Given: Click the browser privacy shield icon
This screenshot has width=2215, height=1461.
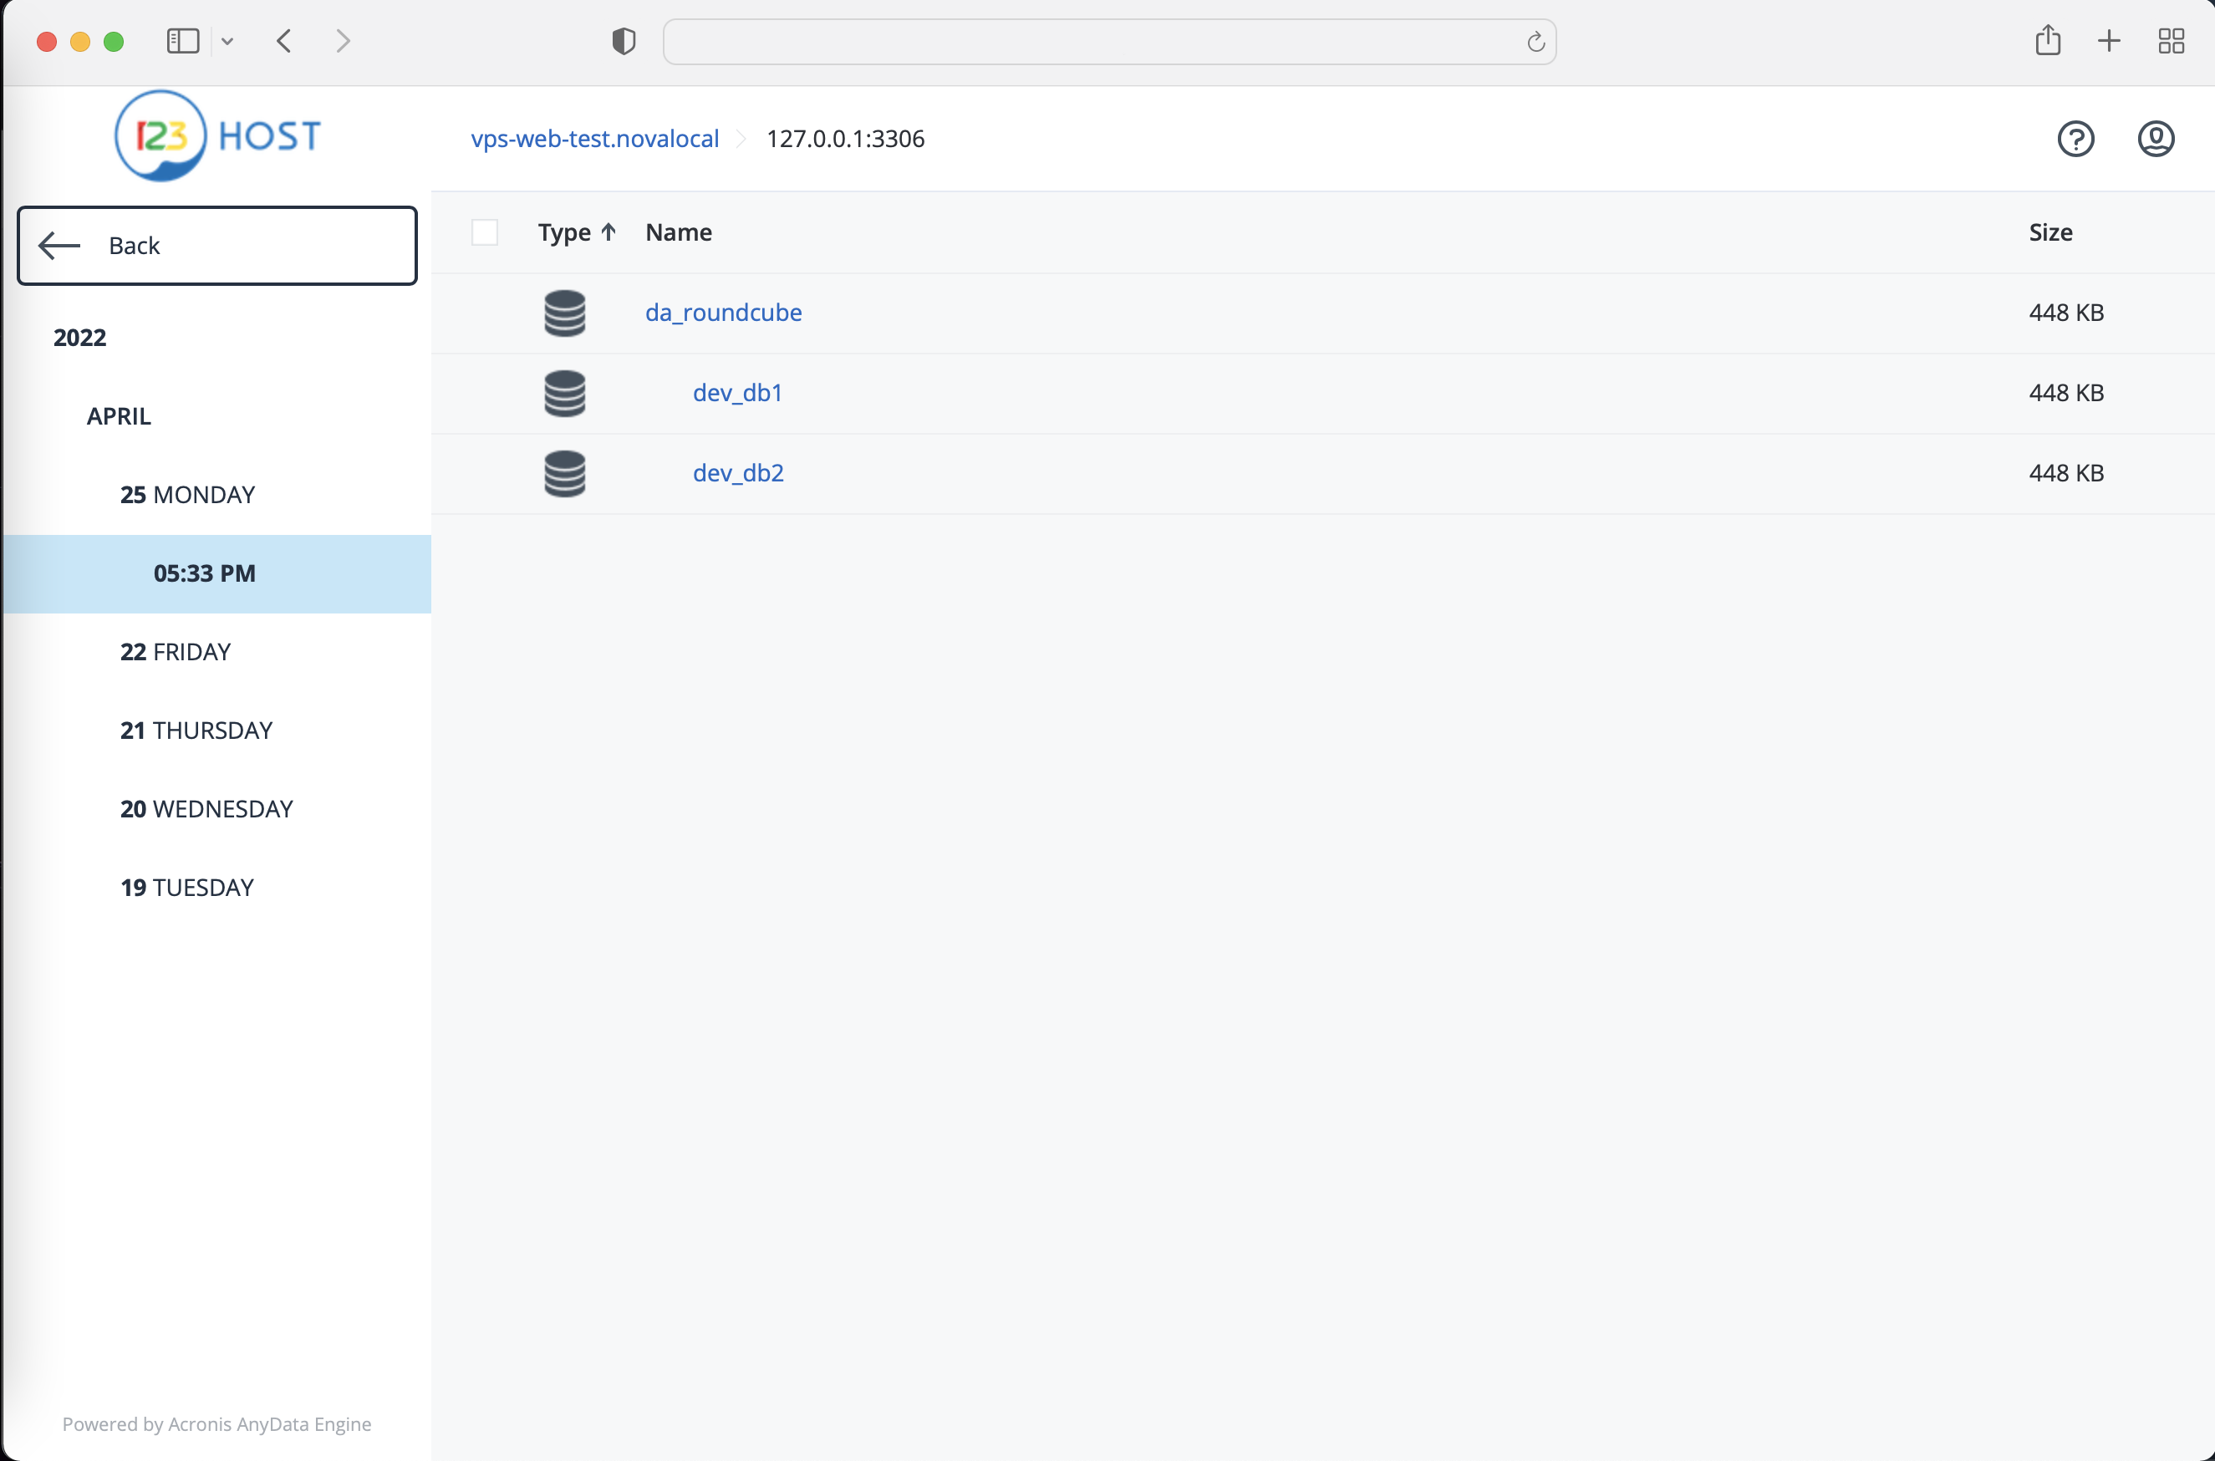Looking at the screenshot, I should pos(624,41).
